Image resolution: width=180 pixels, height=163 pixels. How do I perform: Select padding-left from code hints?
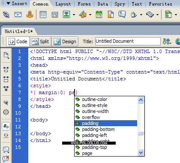pyautogui.click(x=106, y=135)
